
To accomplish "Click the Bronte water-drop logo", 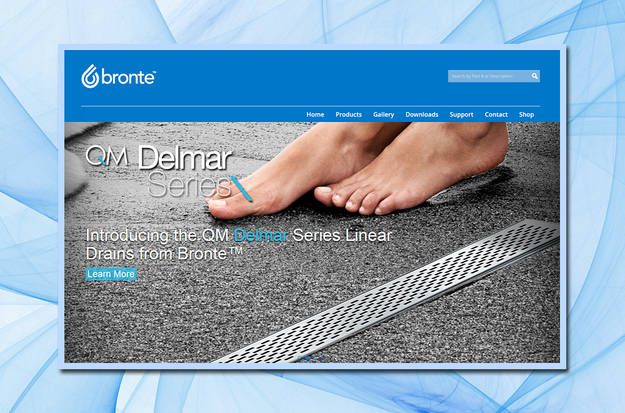I will (89, 76).
